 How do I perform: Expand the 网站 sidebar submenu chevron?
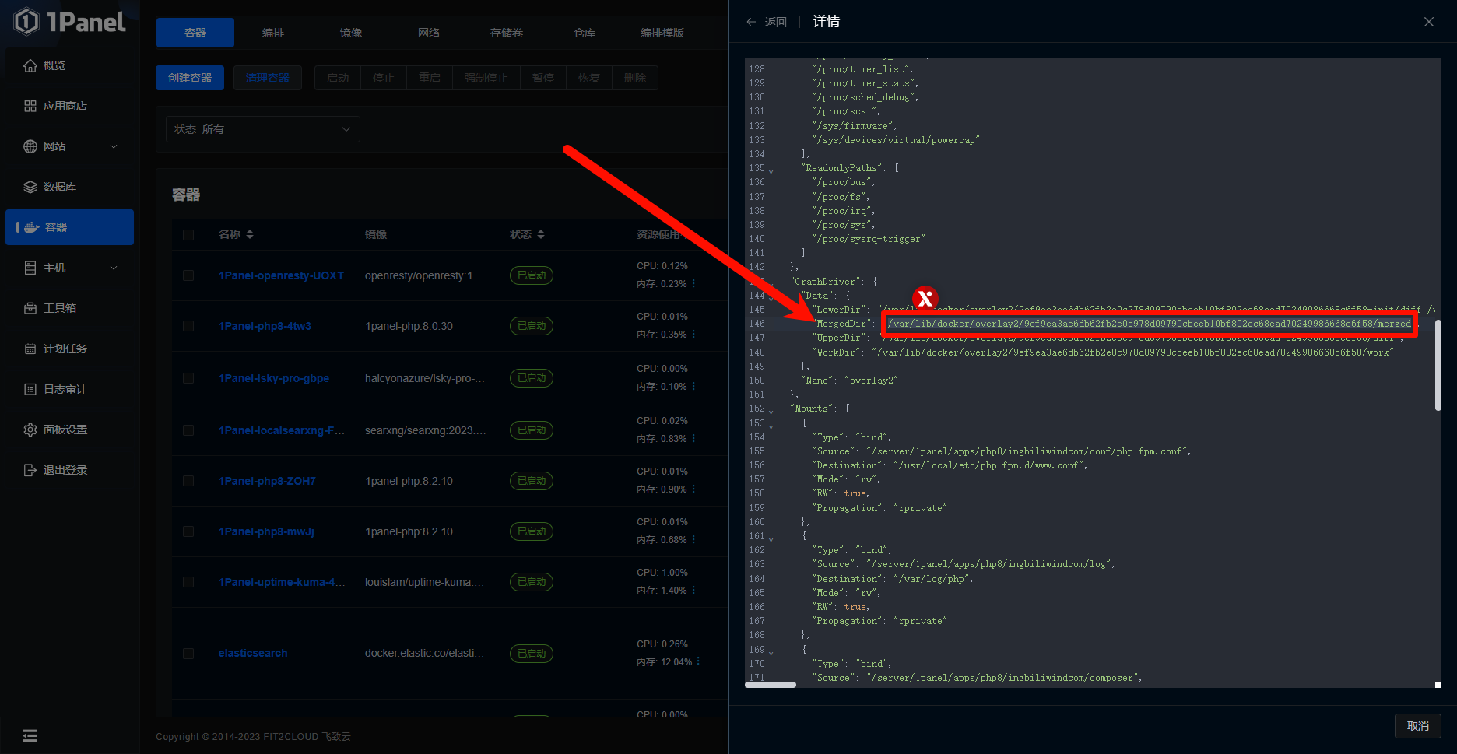(114, 146)
